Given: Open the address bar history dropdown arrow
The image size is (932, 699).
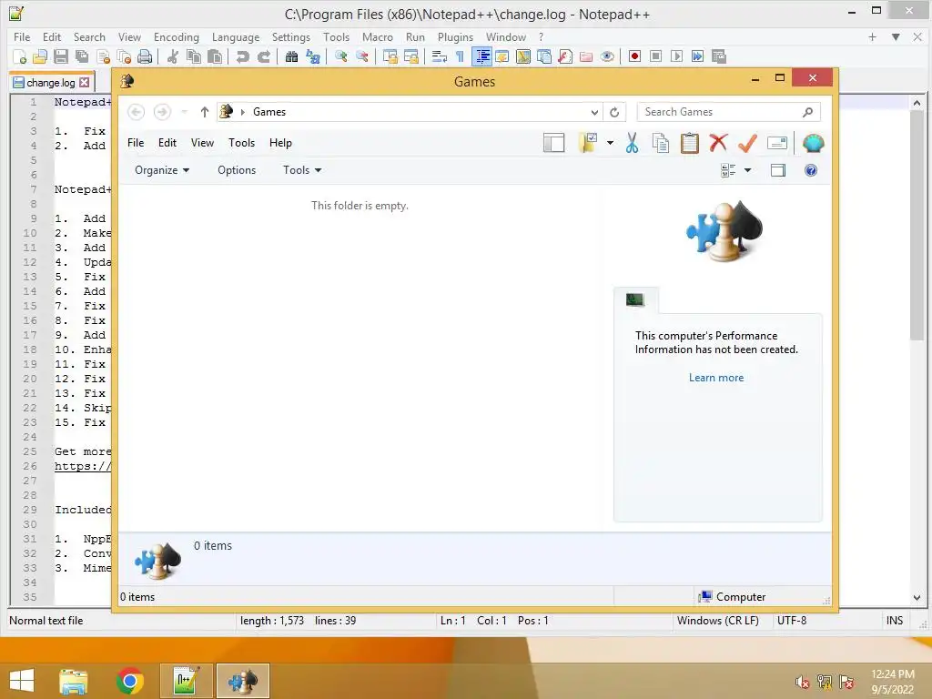Looking at the screenshot, I should (594, 112).
